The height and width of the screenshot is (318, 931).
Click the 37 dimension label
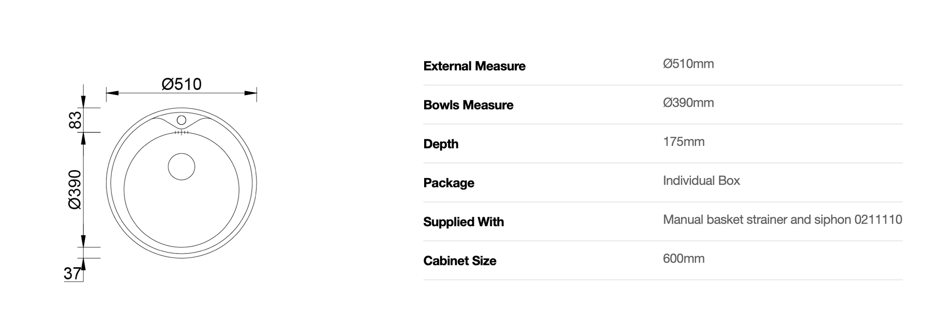72,273
